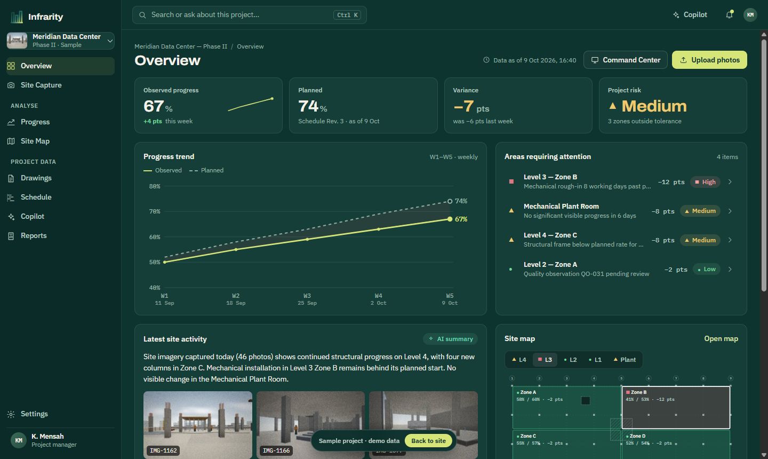Open Schedule icon in sidebar
The width and height of the screenshot is (768, 459).
click(x=11, y=197)
